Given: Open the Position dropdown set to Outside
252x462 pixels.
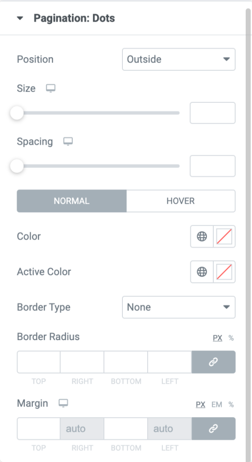Looking at the screenshot, I should [x=179, y=59].
